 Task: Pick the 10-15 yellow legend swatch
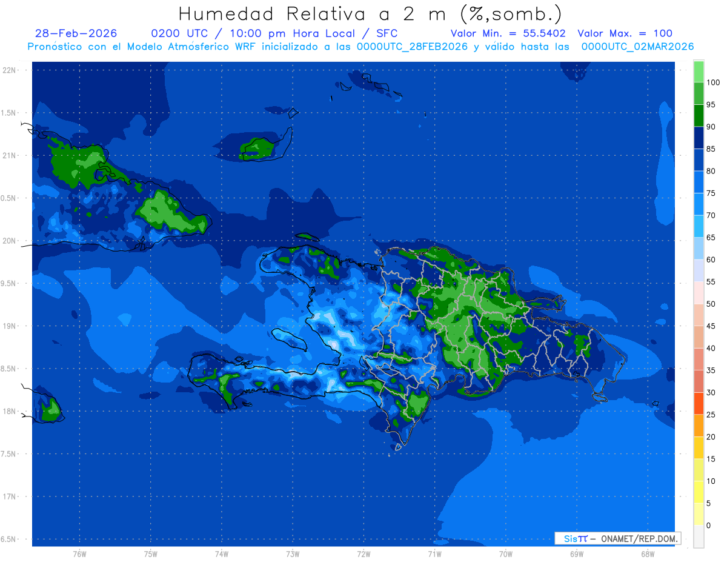[699, 470]
